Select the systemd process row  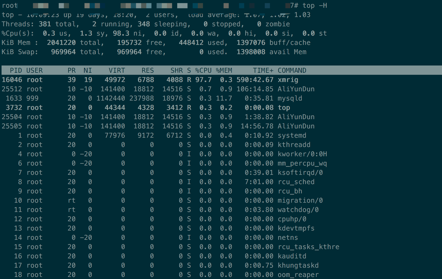155,135
